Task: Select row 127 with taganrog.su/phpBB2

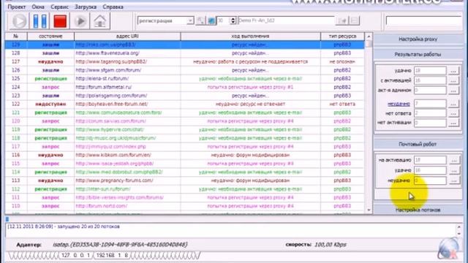Action: pyautogui.click(x=184, y=61)
